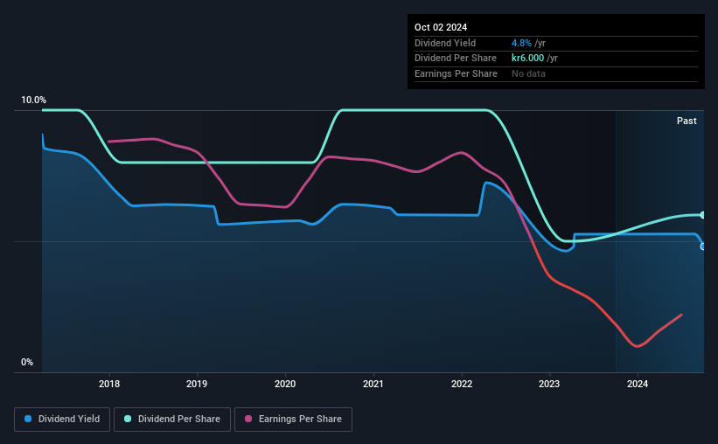This screenshot has width=718, height=444.
Task: Click the 2024 x-axis label
Action: pos(638,384)
